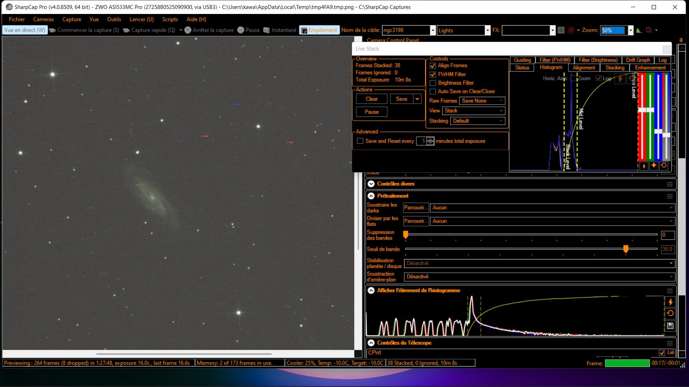The image size is (689, 387).
Task: Toggle the FWHM Filter checkbox
Action: click(433, 75)
